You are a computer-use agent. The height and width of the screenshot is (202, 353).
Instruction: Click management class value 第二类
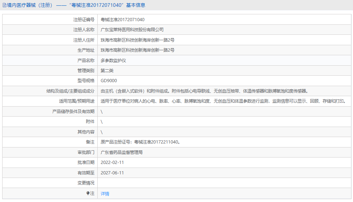pyautogui.click(x=107, y=71)
